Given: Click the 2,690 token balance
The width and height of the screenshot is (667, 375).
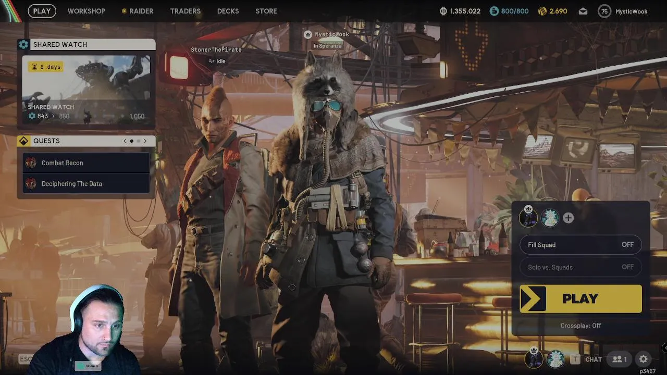Looking at the screenshot, I should [x=558, y=11].
